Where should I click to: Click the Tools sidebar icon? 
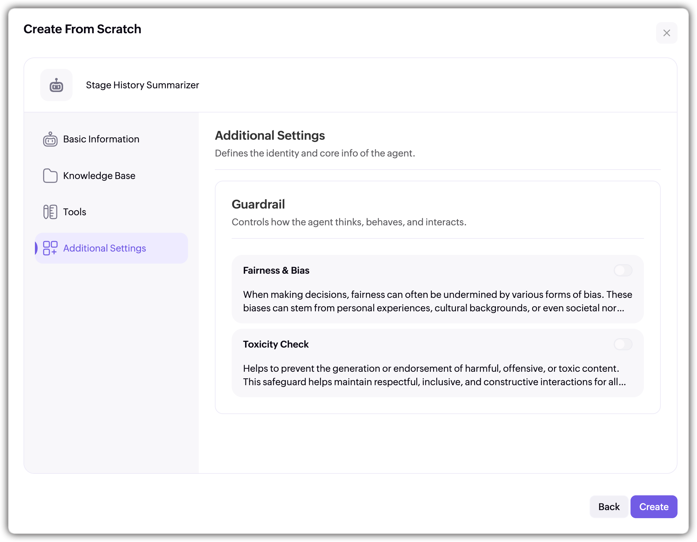coord(50,212)
